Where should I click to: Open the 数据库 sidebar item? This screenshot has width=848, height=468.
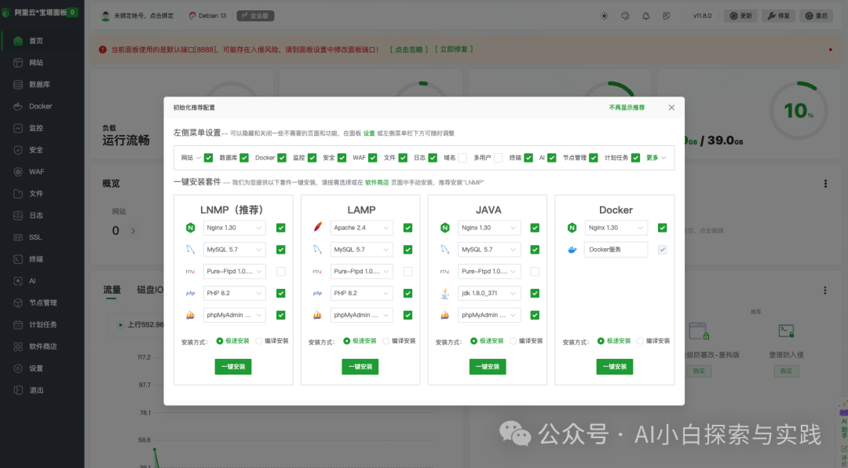[x=39, y=84]
